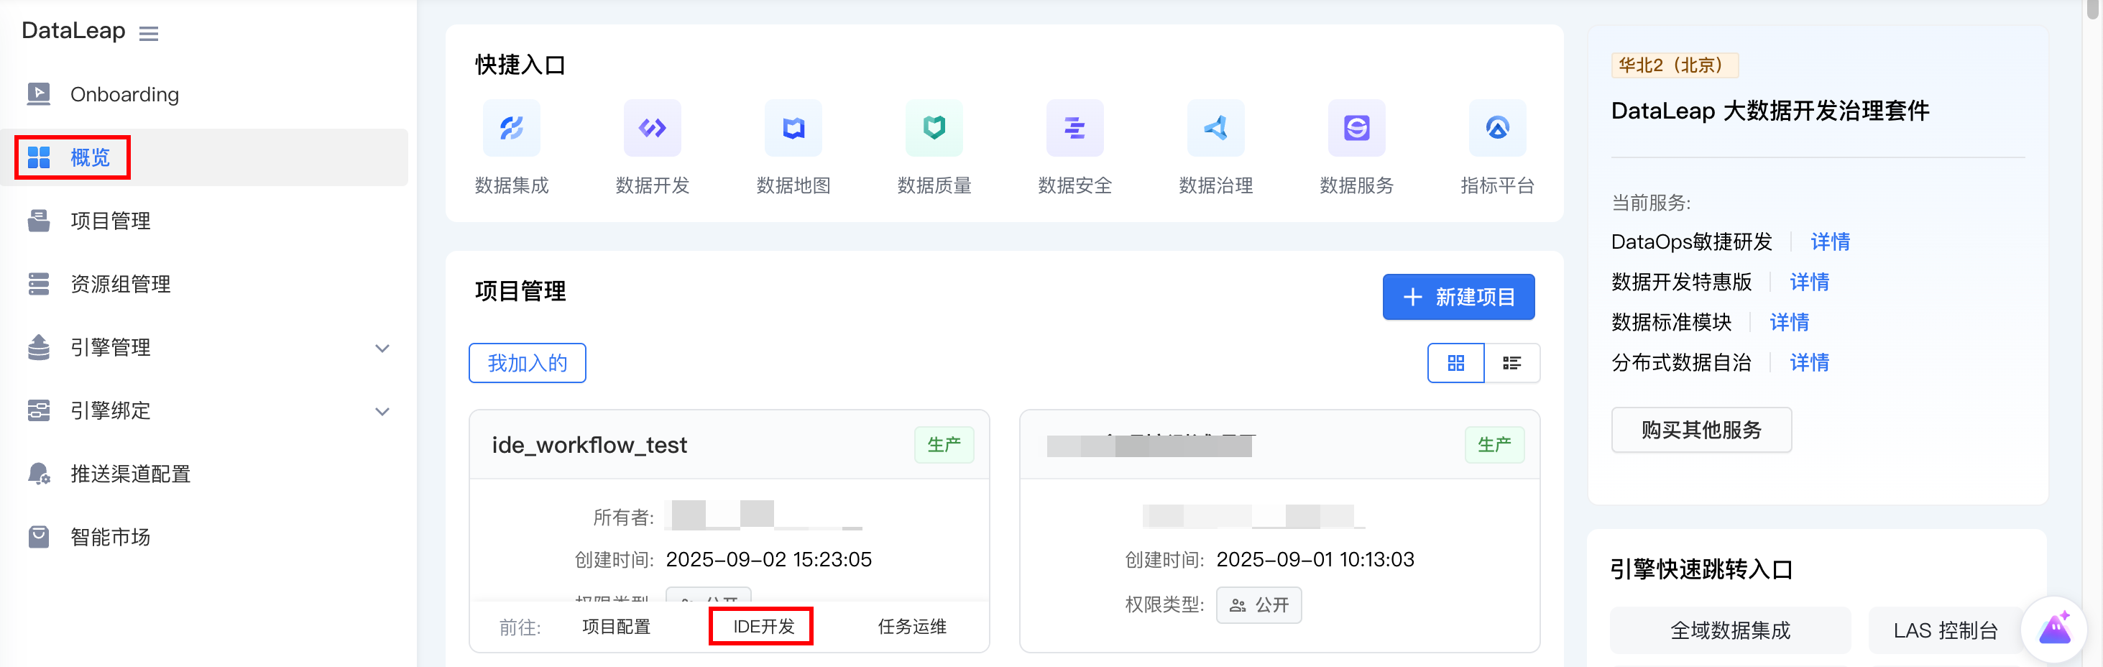Toggle the 我加入的 project filter

(528, 363)
